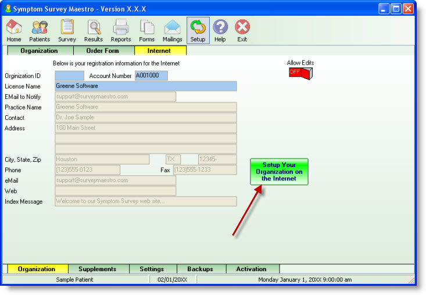Open the Patients toolbar icon

[x=40, y=30]
